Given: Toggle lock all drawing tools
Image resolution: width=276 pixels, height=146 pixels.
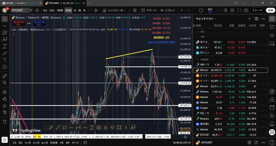Looking at the screenshot, I should (x=5, y=106).
